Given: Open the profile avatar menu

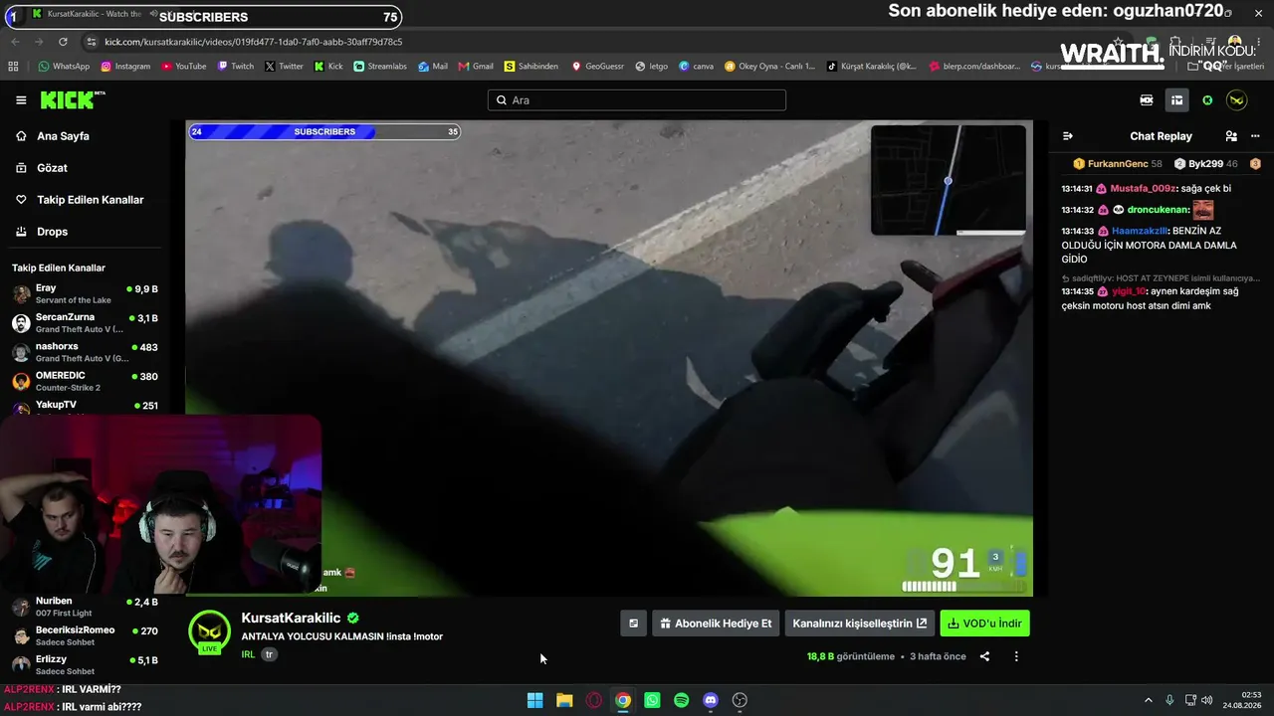Looking at the screenshot, I should tap(1236, 100).
